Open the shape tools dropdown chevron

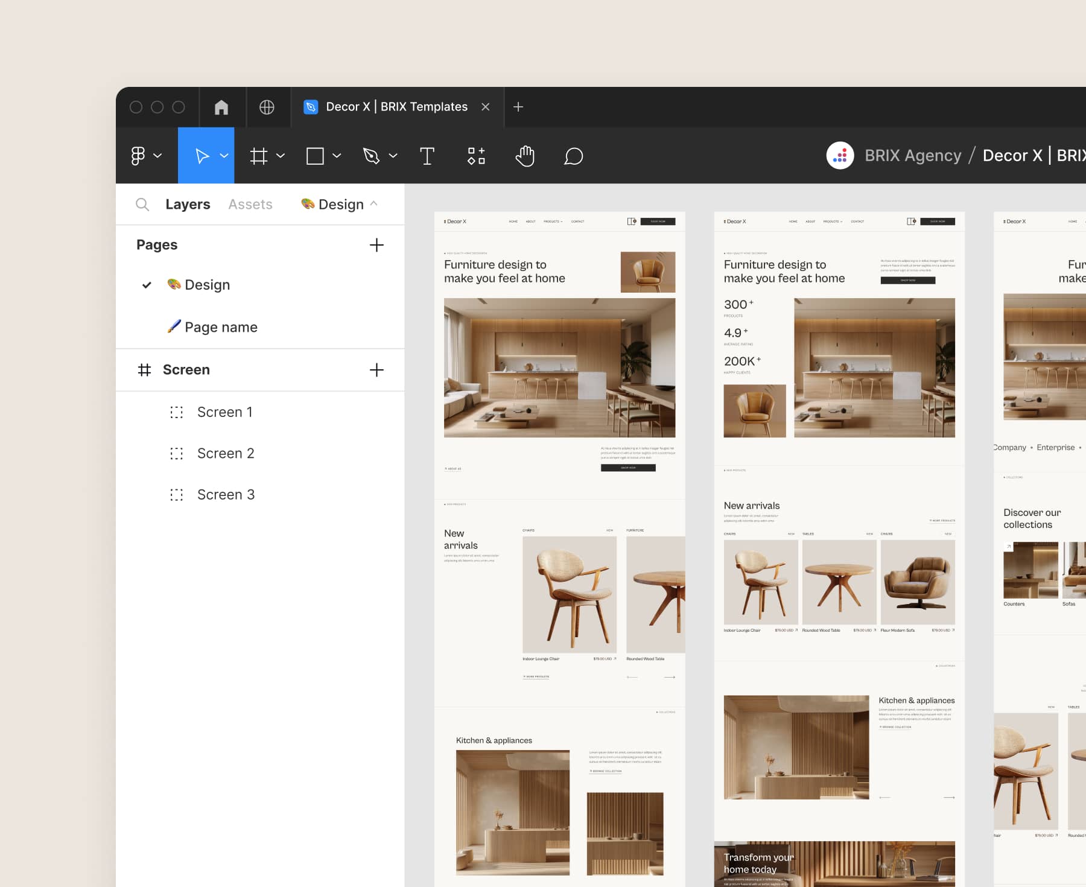pos(337,156)
